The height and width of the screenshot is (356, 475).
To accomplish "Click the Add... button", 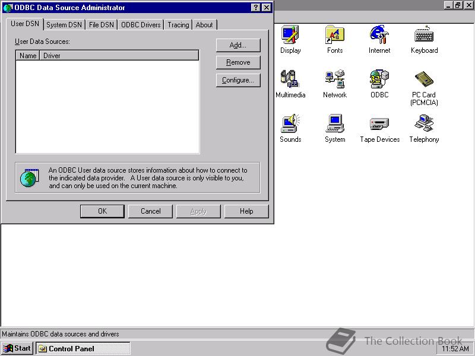I will pyautogui.click(x=238, y=45).
